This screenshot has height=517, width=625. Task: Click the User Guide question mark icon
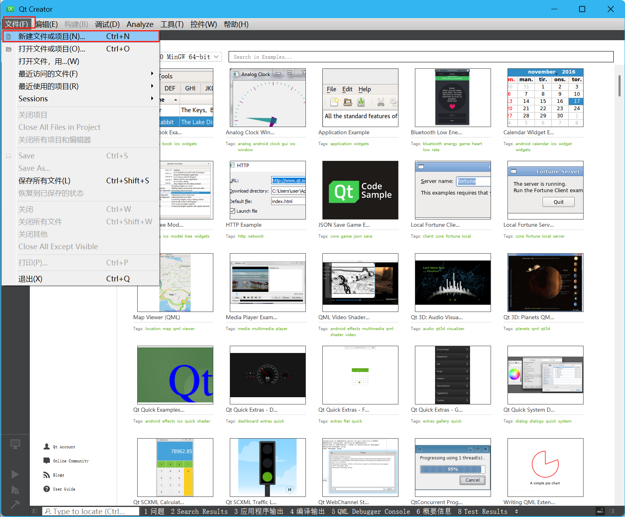47,489
